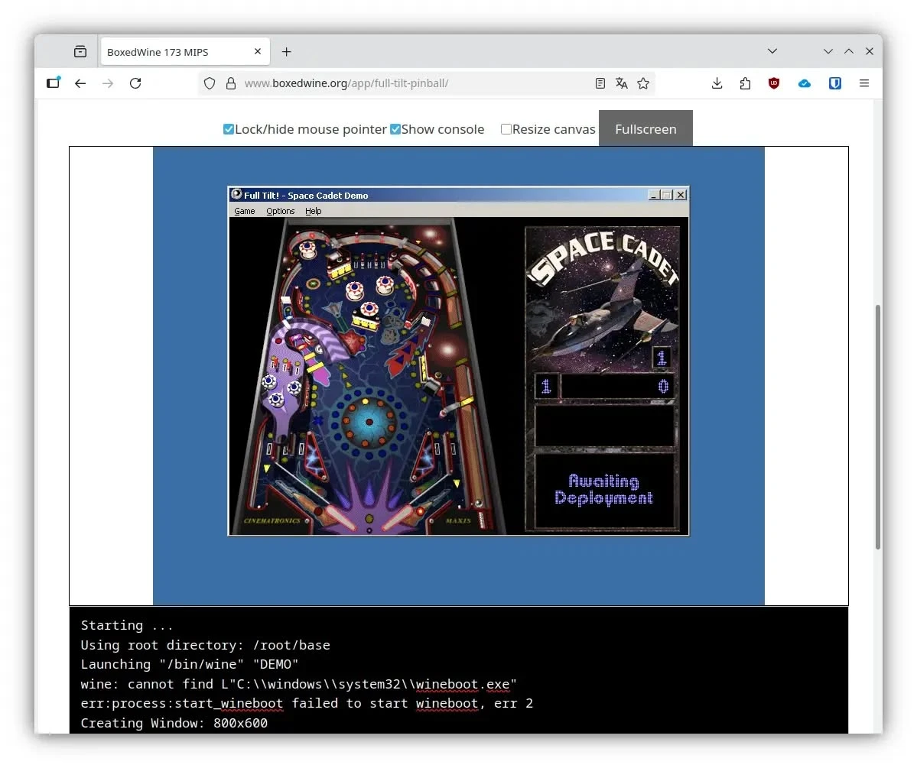Open the pinball Help menu
917x768 pixels.
[x=314, y=211]
